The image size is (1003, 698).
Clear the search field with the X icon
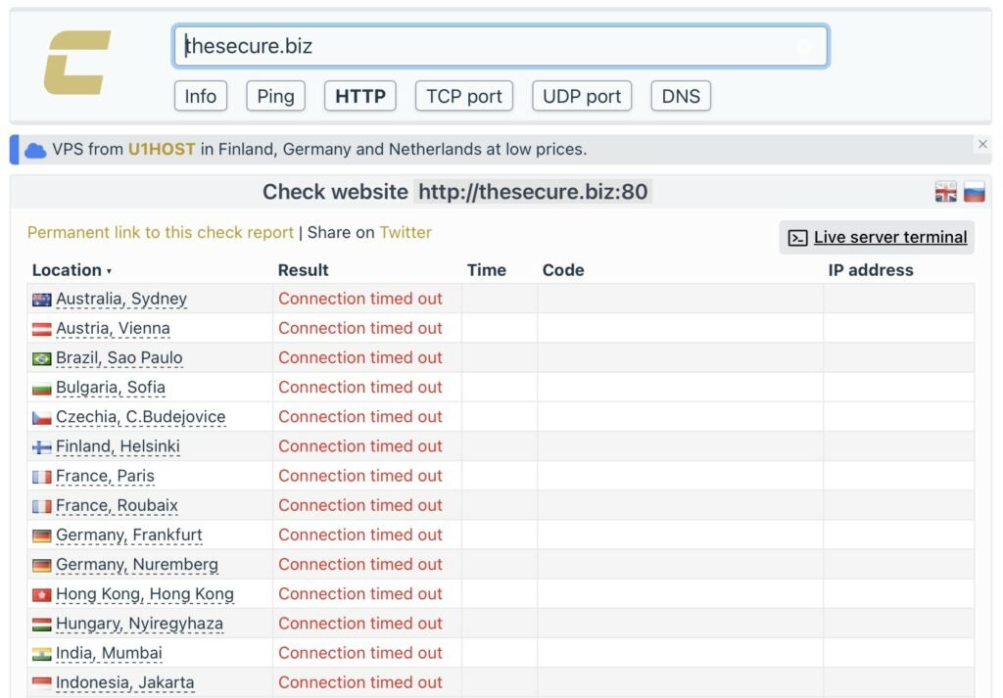pos(804,47)
